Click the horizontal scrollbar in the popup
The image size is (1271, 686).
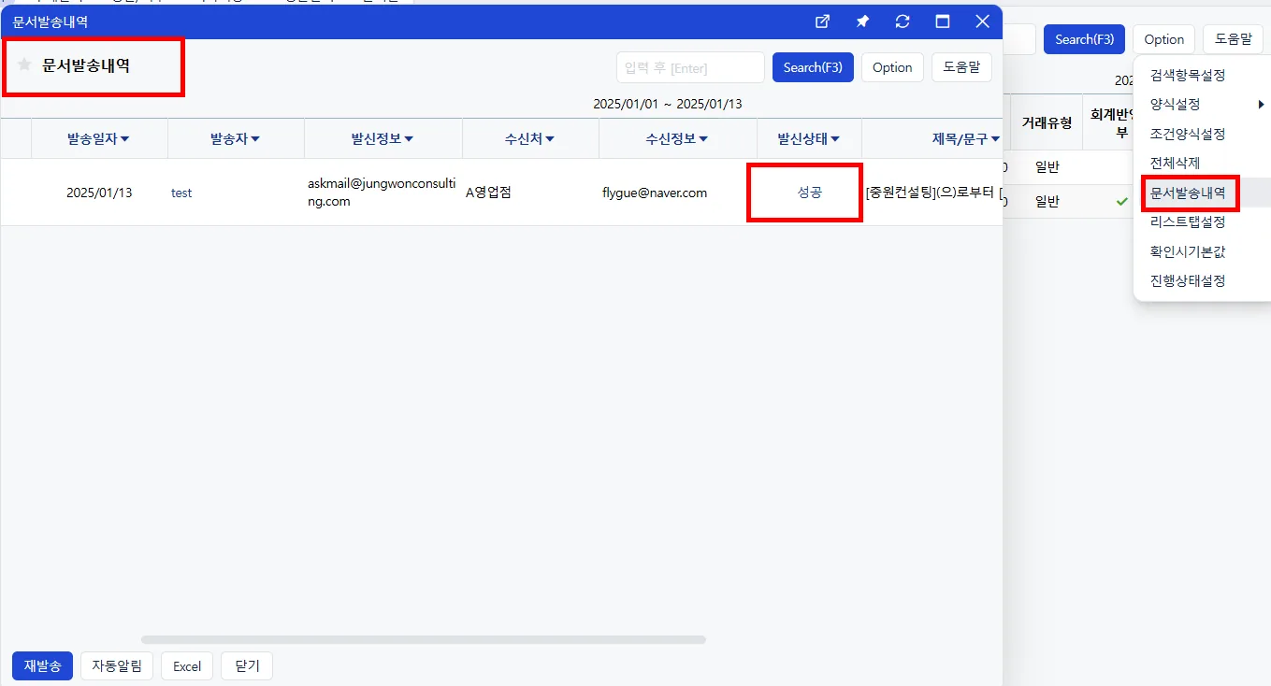click(424, 640)
